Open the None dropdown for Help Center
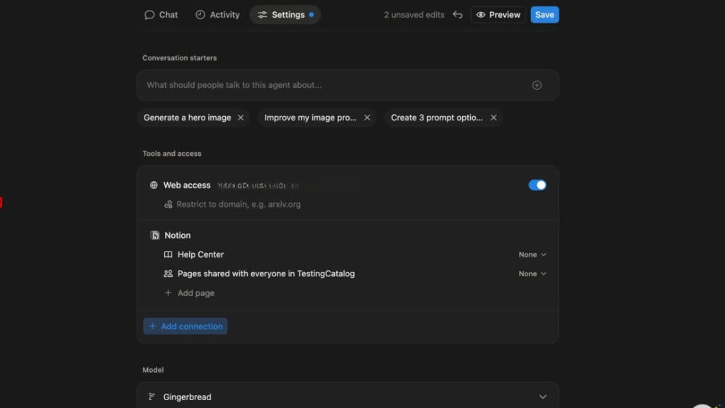The image size is (725, 408). 532,254
